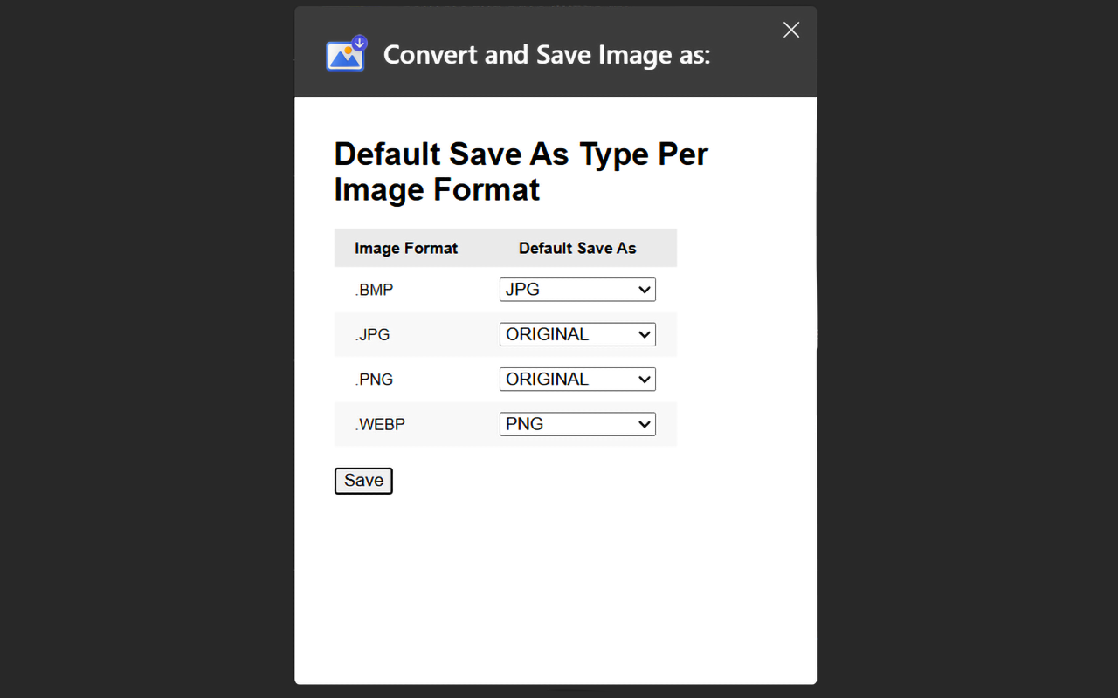Click the image download app icon
This screenshot has width=1118, height=698.
346,54
